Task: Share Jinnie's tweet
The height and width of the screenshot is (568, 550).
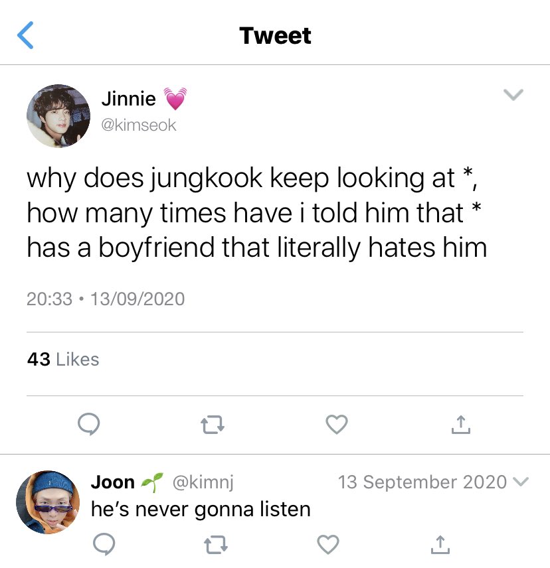Action: pos(461,424)
